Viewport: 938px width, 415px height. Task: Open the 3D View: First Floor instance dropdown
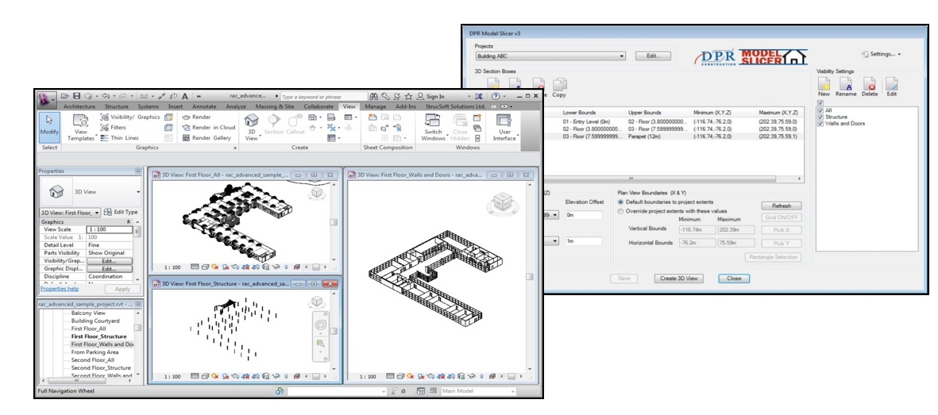(x=71, y=213)
